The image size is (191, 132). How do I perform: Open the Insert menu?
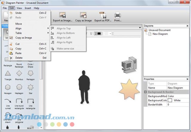(x=28, y=8)
